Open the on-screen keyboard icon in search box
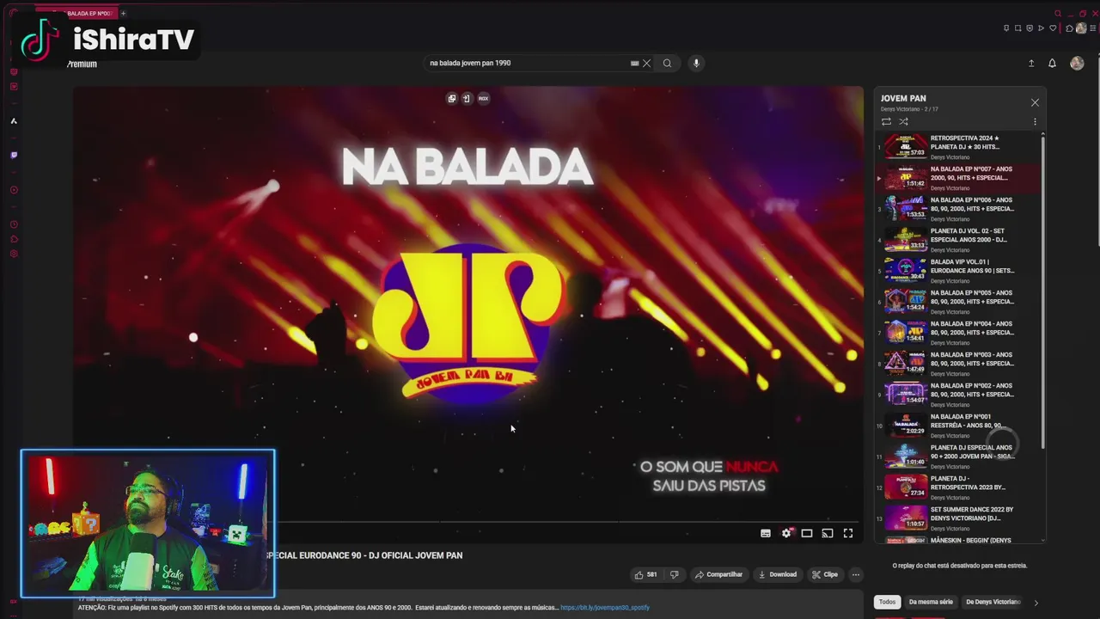Screen dimensions: 1100x619 (x=634, y=63)
